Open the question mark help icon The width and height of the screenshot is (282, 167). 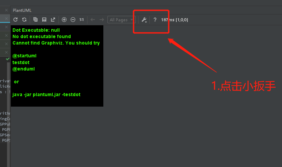click(x=155, y=20)
